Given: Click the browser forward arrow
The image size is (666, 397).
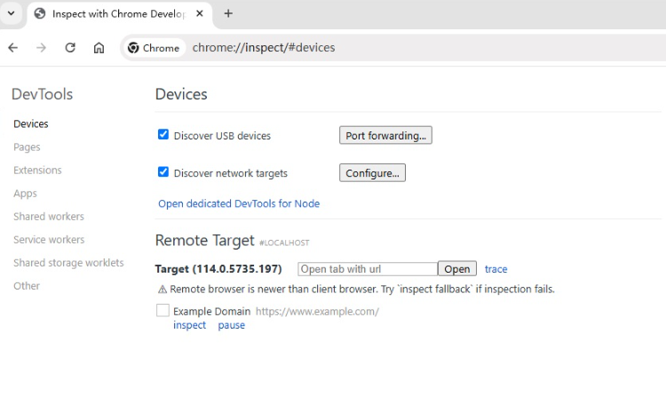Looking at the screenshot, I should click(x=41, y=48).
